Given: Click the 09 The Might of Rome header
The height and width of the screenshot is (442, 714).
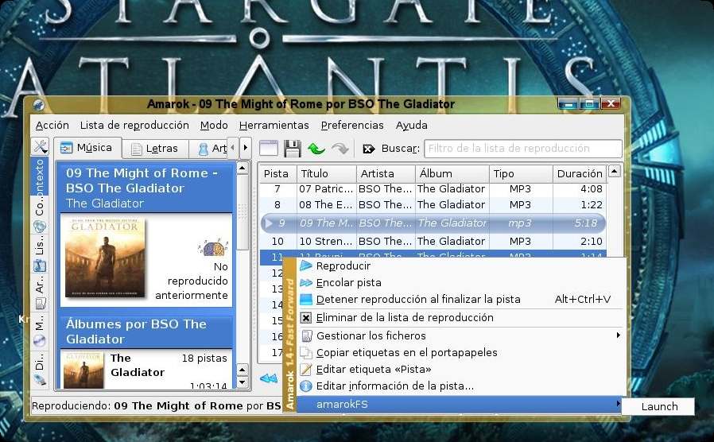Looking at the screenshot, I should point(146,188).
